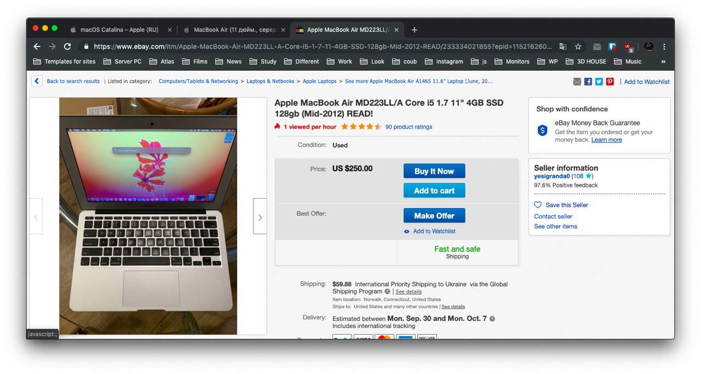Switch to macOS Catalina tab
This screenshot has width=701, height=374.
[119, 30]
